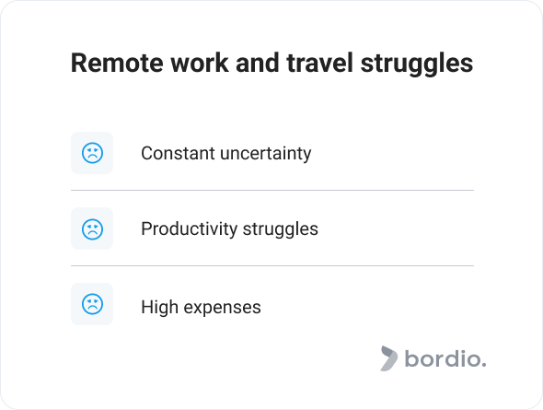
Task: Click the divider line below Productivity struggles
Action: pos(272,266)
